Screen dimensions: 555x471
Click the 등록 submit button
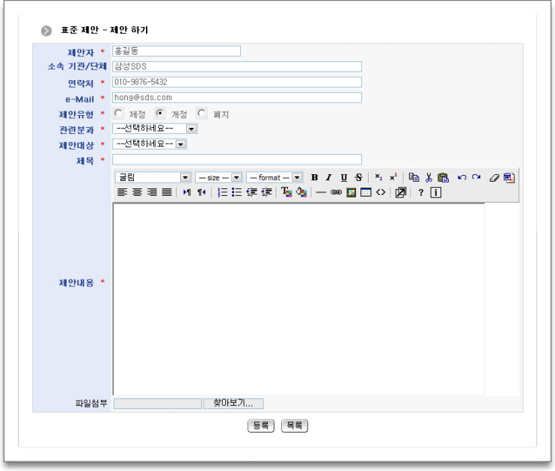pyautogui.click(x=261, y=425)
